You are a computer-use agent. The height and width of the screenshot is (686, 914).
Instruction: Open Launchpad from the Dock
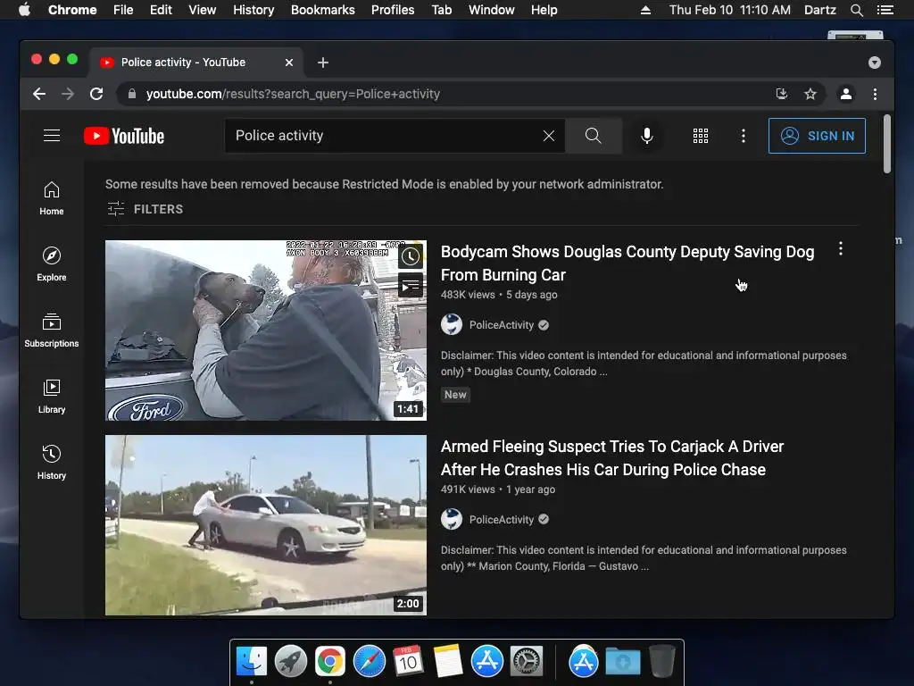tap(290, 662)
